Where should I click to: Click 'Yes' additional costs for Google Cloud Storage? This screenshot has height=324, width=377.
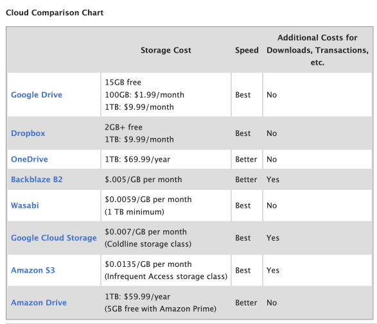click(273, 238)
